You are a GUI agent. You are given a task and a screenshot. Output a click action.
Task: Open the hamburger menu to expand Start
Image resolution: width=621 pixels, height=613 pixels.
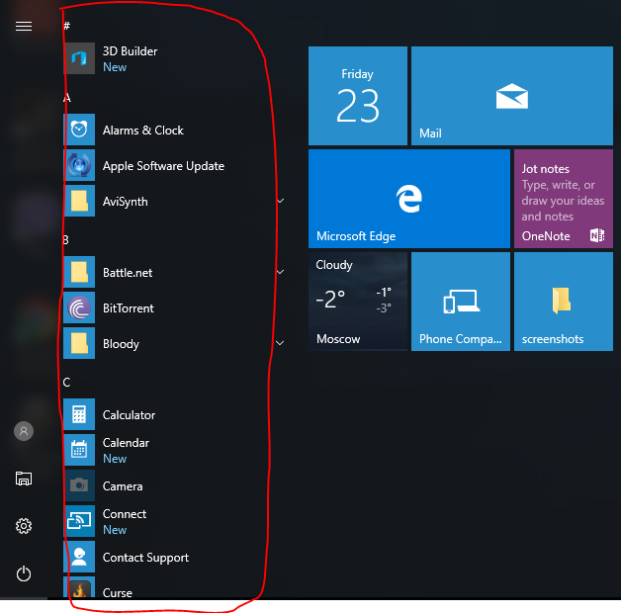(x=24, y=27)
